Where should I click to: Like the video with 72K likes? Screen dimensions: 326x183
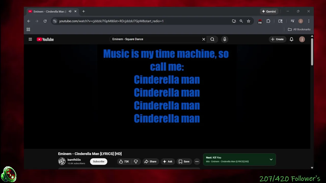[124, 161]
